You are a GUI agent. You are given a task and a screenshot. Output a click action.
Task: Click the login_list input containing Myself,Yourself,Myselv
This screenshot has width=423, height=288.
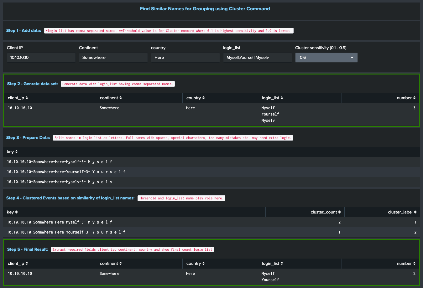(x=257, y=57)
